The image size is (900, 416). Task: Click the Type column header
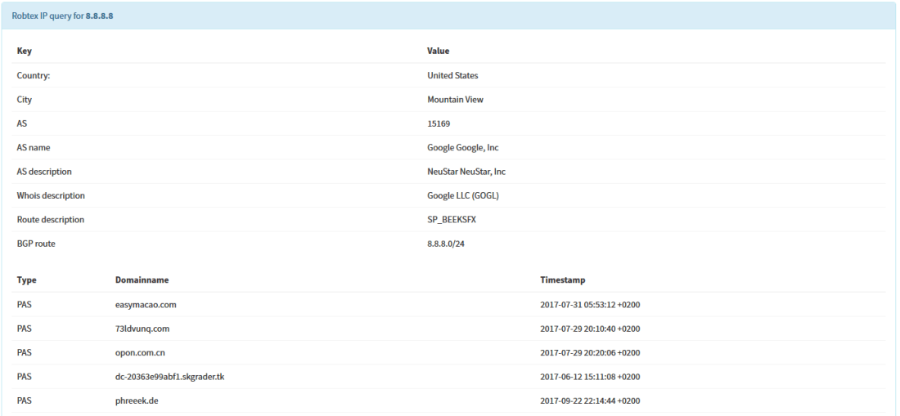[26, 280]
